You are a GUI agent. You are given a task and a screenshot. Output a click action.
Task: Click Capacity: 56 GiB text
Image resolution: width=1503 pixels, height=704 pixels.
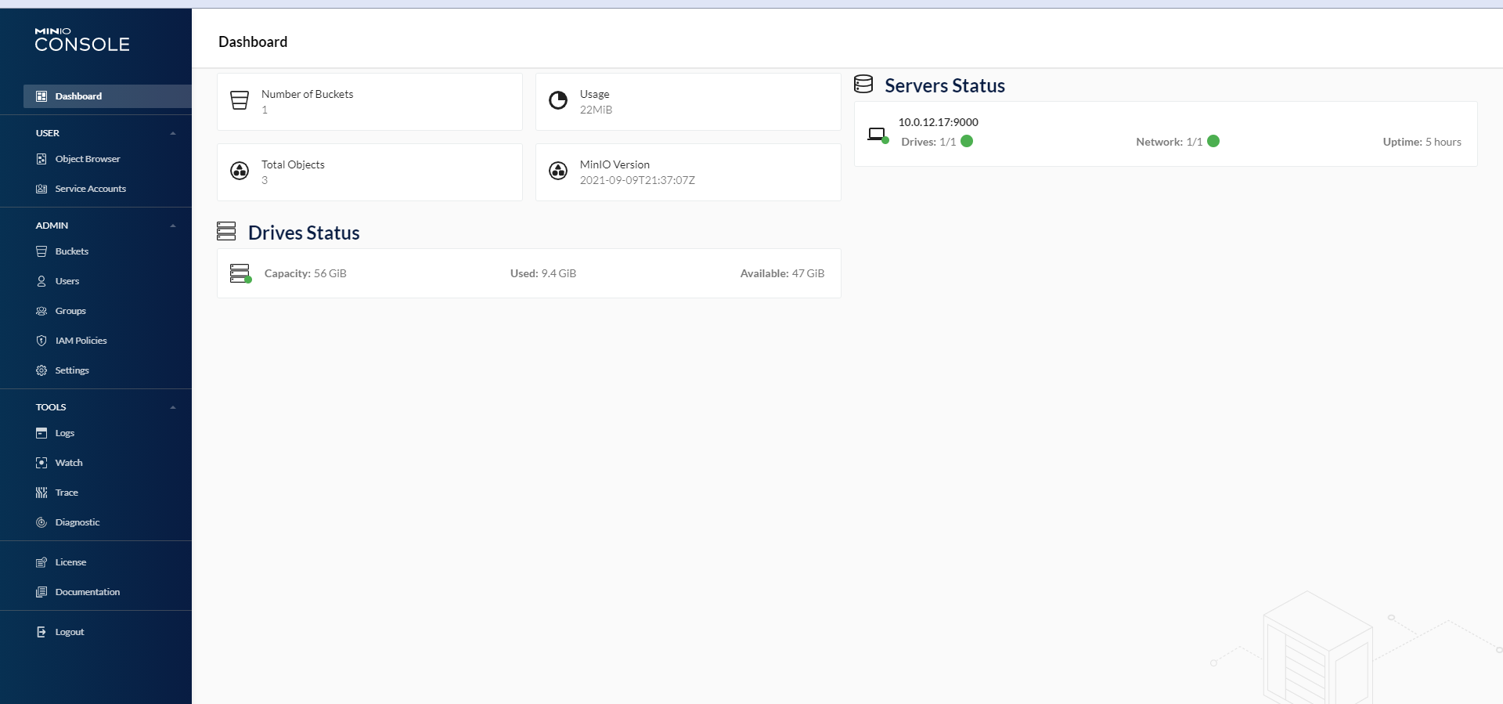pos(305,273)
